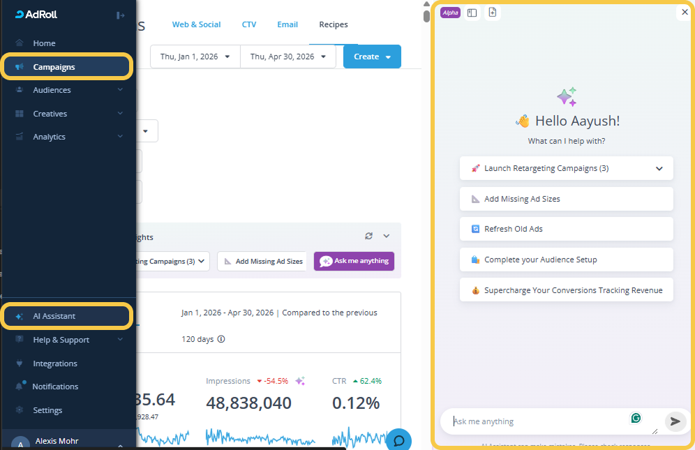Open the end date picker Thu, Apr 30, 2026
Viewport: 695px width, 450px height.
coord(287,57)
